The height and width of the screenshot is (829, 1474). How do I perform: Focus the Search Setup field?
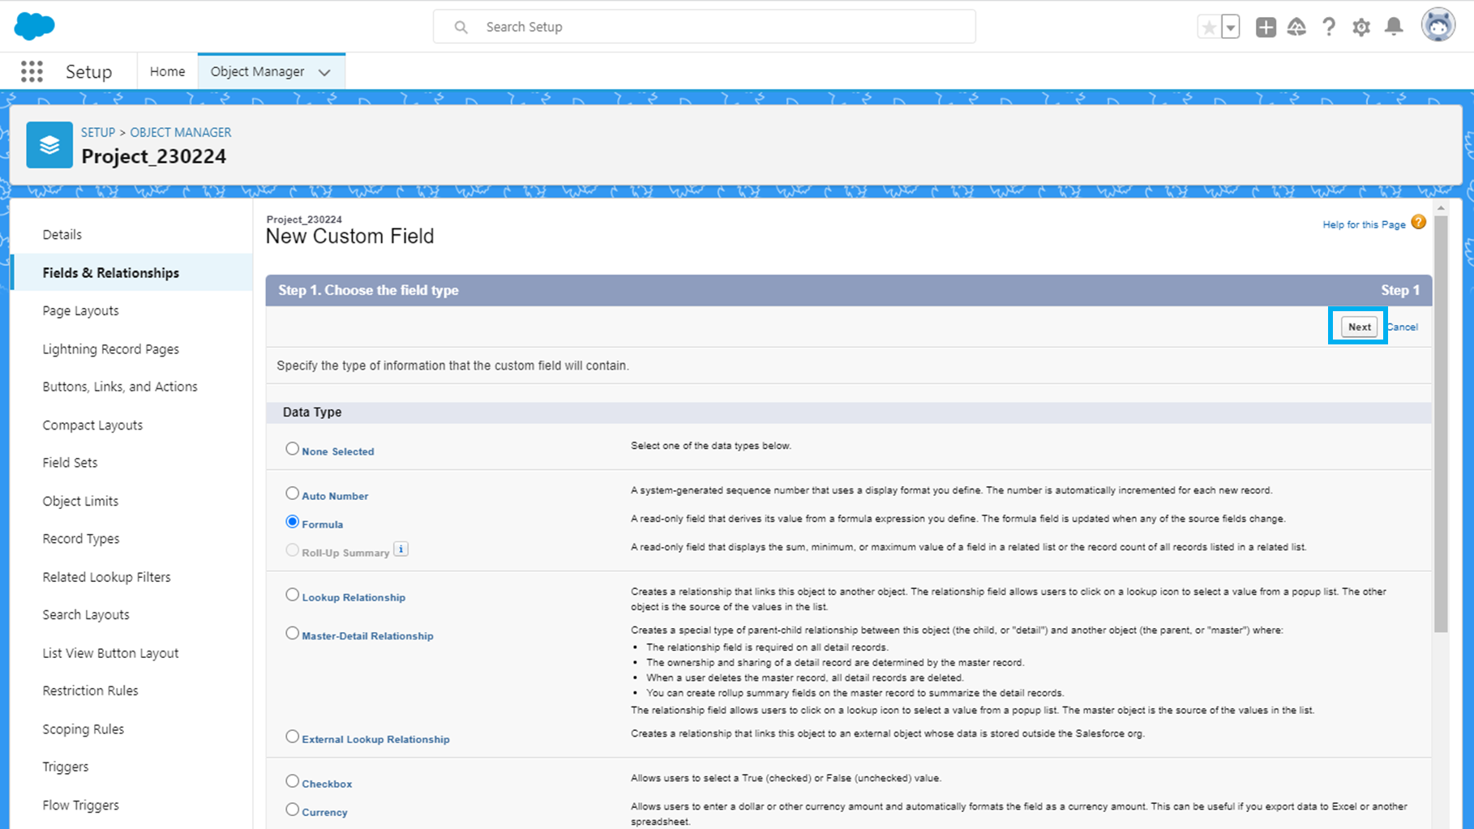[x=704, y=27]
